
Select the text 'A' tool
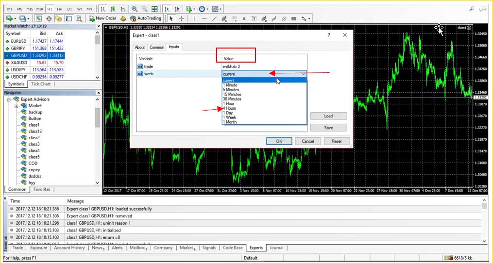[x=244, y=18]
